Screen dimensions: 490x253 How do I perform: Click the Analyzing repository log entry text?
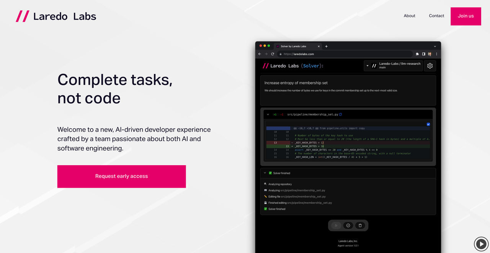point(280,184)
